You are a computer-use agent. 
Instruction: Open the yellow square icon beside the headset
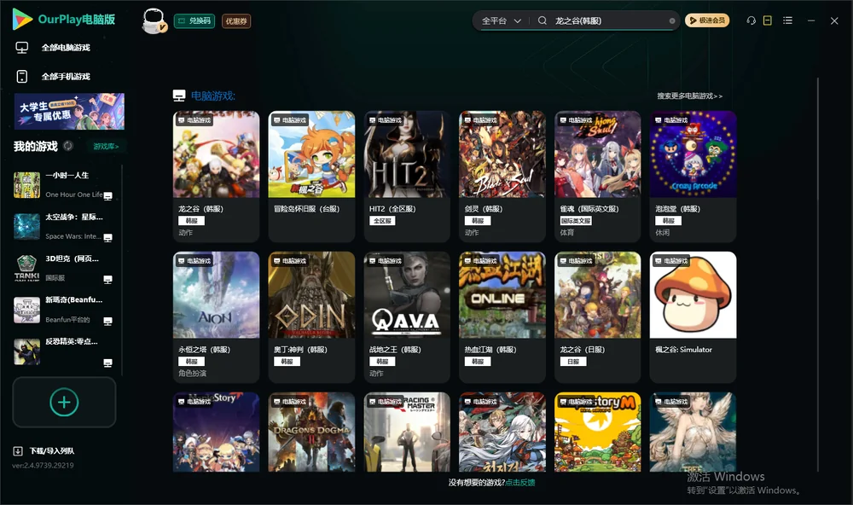point(768,20)
